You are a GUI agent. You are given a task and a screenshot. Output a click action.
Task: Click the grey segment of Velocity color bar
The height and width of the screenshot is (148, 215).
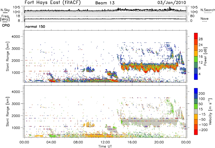tap(196, 111)
